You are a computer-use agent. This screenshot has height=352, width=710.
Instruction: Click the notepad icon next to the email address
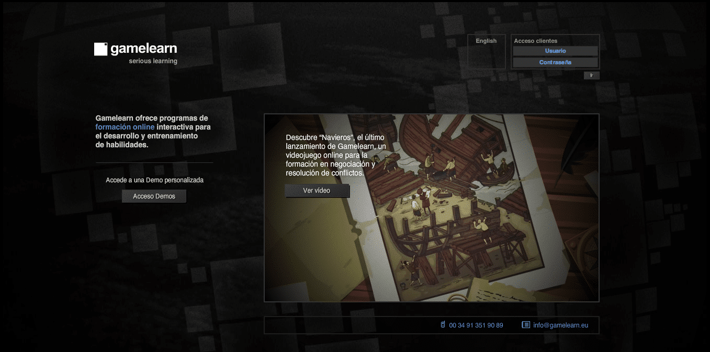tap(525, 324)
